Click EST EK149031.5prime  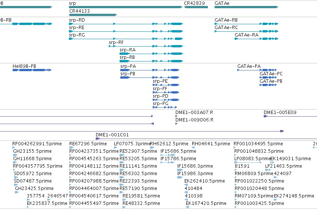[x=273, y=163]
